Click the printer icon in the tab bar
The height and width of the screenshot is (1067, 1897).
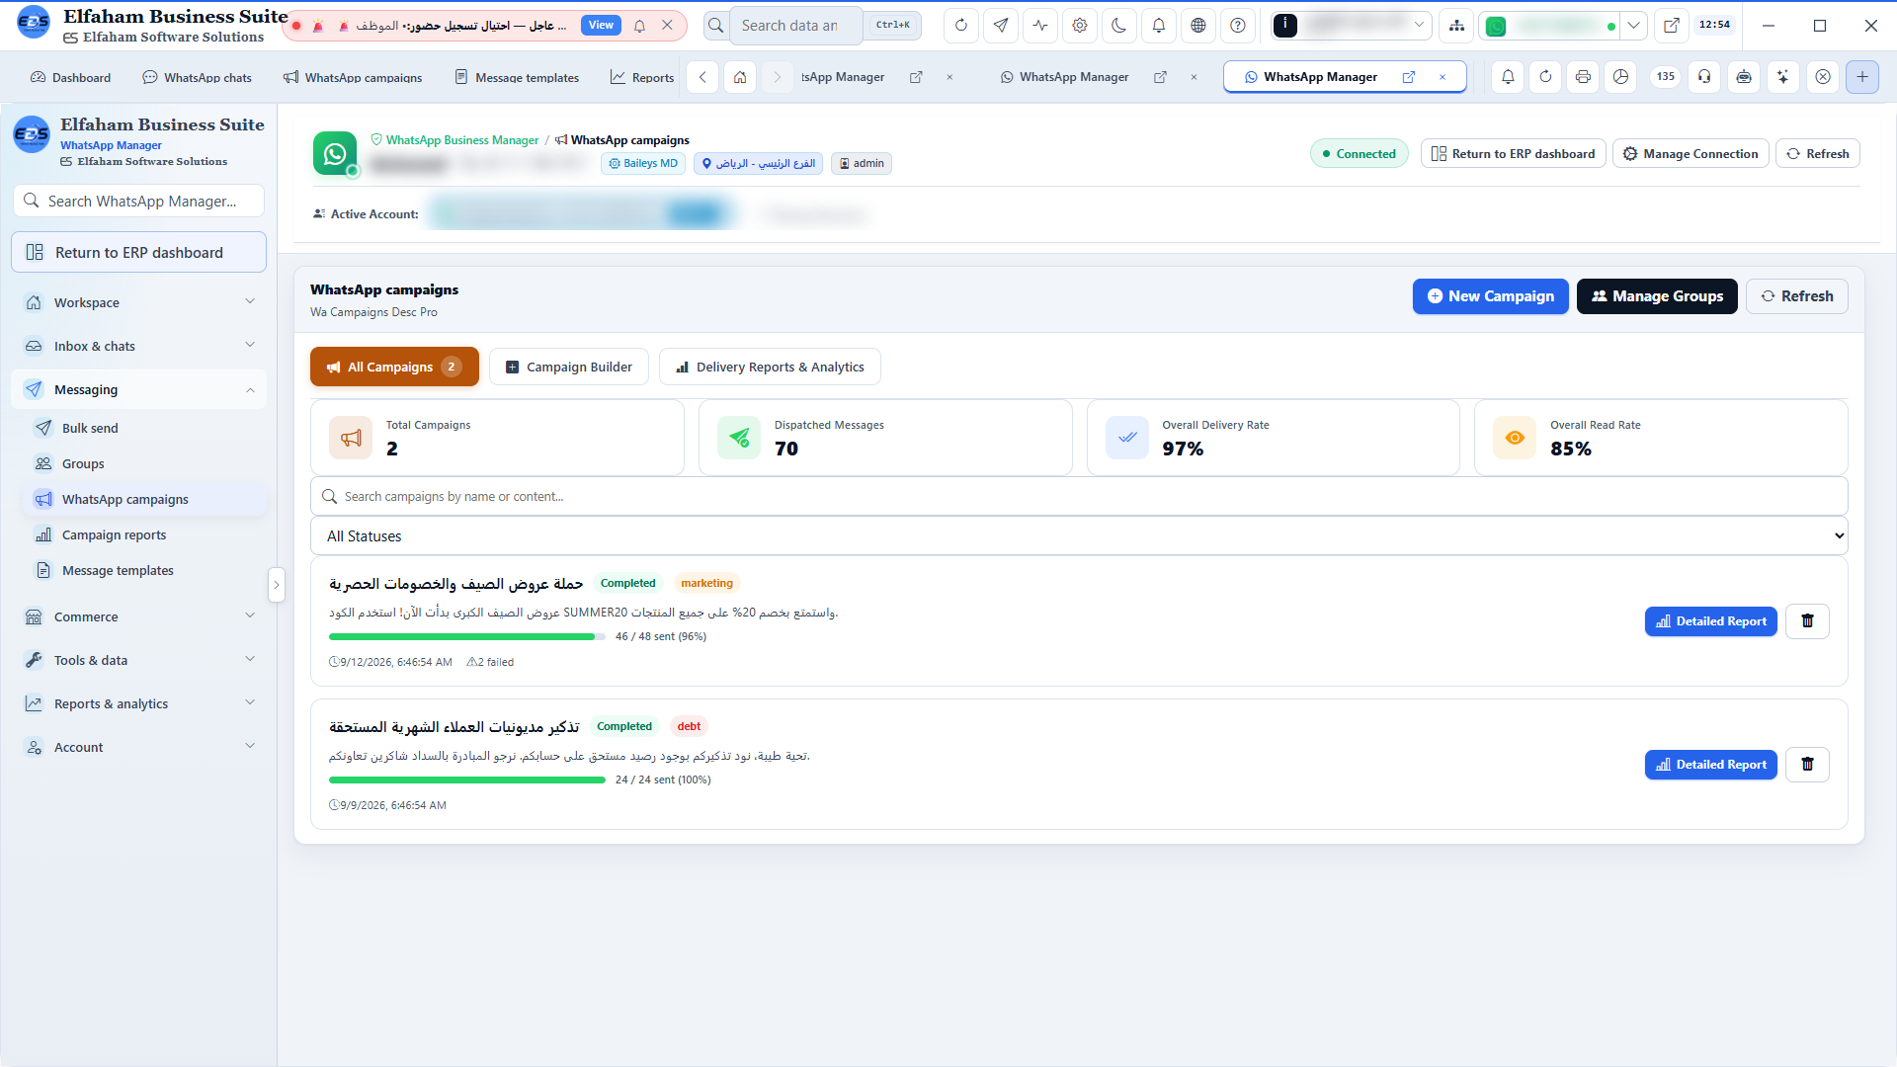tap(1583, 77)
